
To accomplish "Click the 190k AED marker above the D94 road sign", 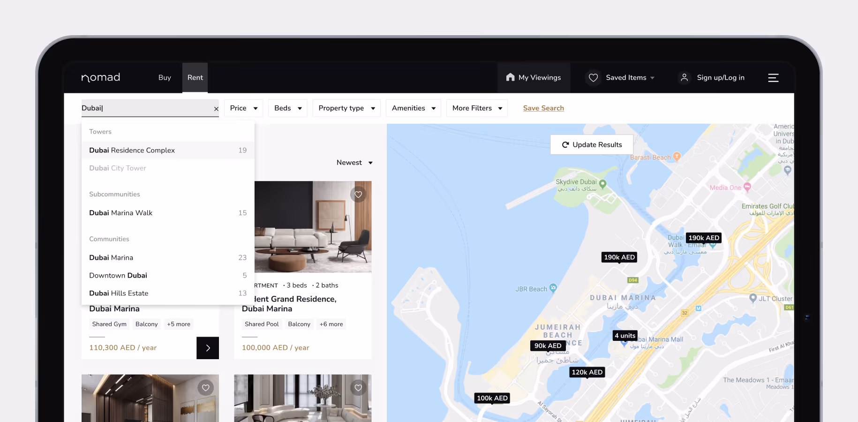I will point(619,257).
